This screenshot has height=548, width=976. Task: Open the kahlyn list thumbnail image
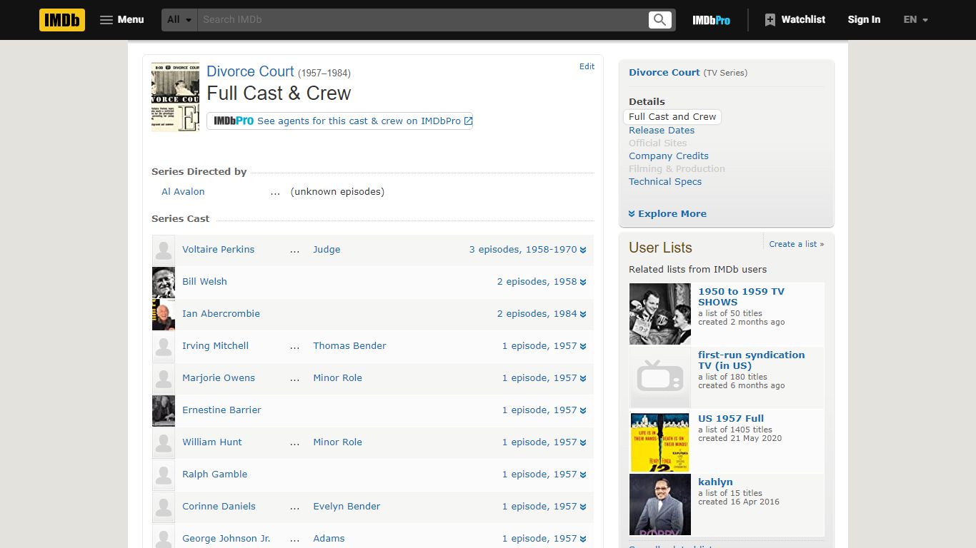tap(660, 504)
